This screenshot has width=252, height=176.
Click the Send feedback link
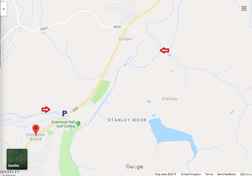pyautogui.click(x=226, y=174)
